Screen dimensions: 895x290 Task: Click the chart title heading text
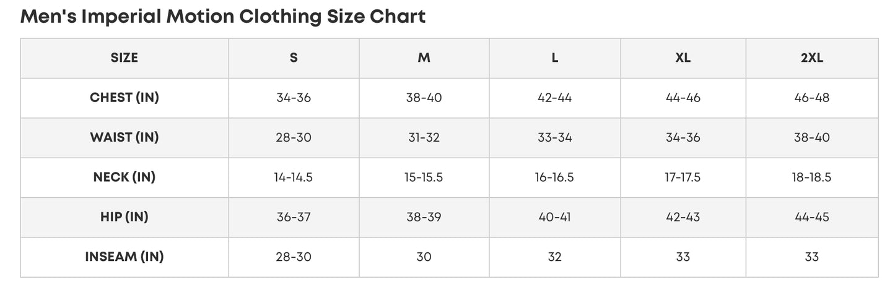tap(223, 17)
